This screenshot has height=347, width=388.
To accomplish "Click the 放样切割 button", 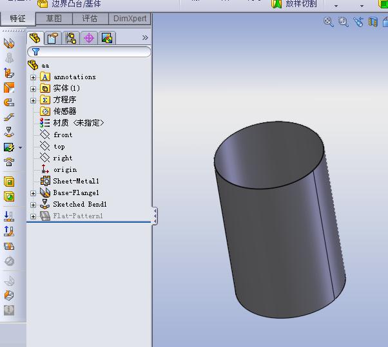I will [x=294, y=4].
